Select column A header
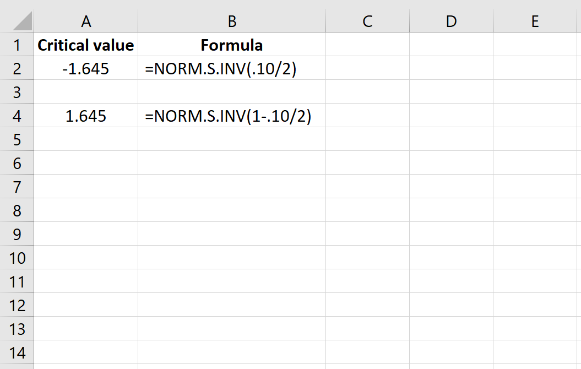This screenshot has width=581, height=369. point(86,21)
